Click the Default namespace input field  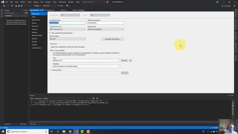tap(106, 23)
